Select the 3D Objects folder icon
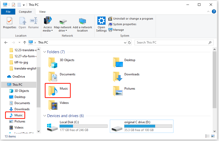 click(53, 62)
